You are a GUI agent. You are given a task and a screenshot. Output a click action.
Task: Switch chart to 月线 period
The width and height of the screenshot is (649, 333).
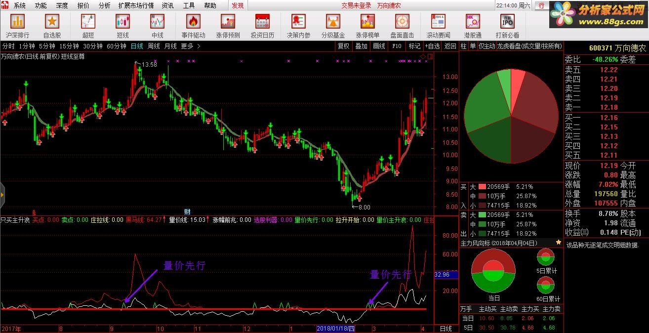pos(170,46)
